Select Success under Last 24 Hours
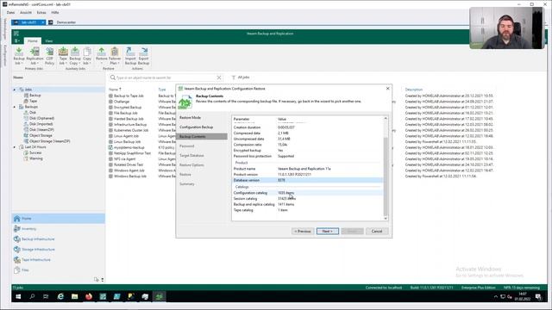 pyautogui.click(x=35, y=153)
